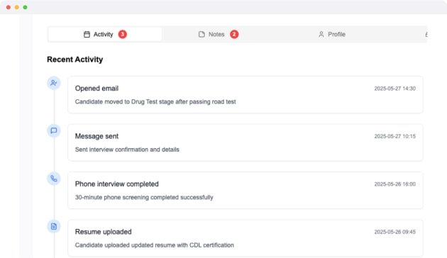This screenshot has width=447, height=258.
Task: Click the file icon in Notes tab
Action: [202, 34]
